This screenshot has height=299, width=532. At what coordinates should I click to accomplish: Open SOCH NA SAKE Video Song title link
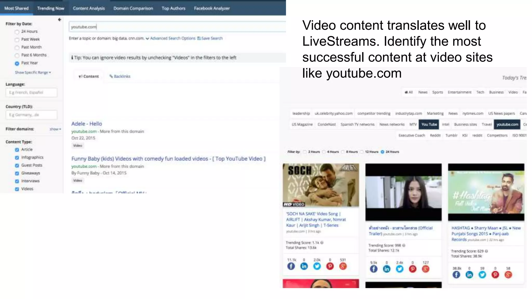tap(316, 220)
